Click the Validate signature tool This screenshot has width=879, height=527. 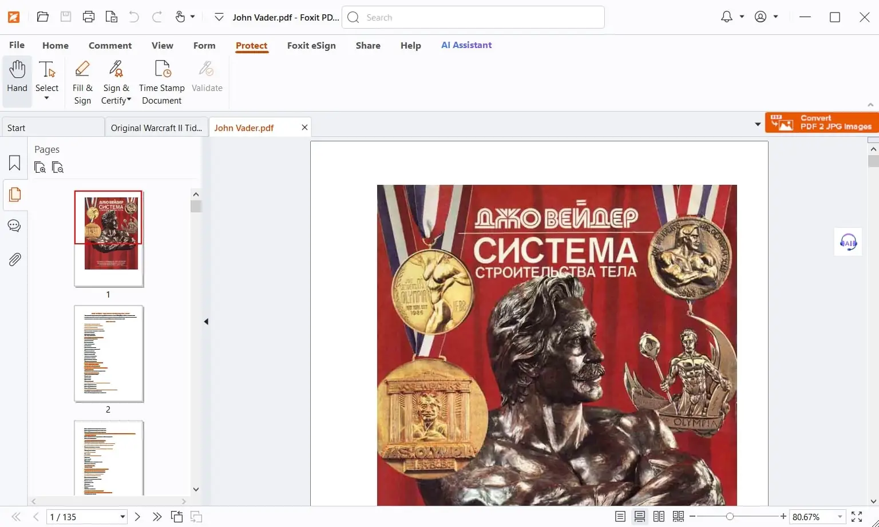[207, 76]
